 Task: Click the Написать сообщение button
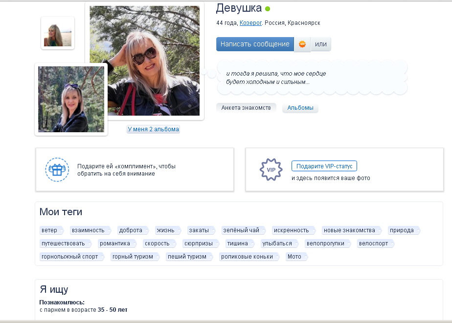pos(255,44)
